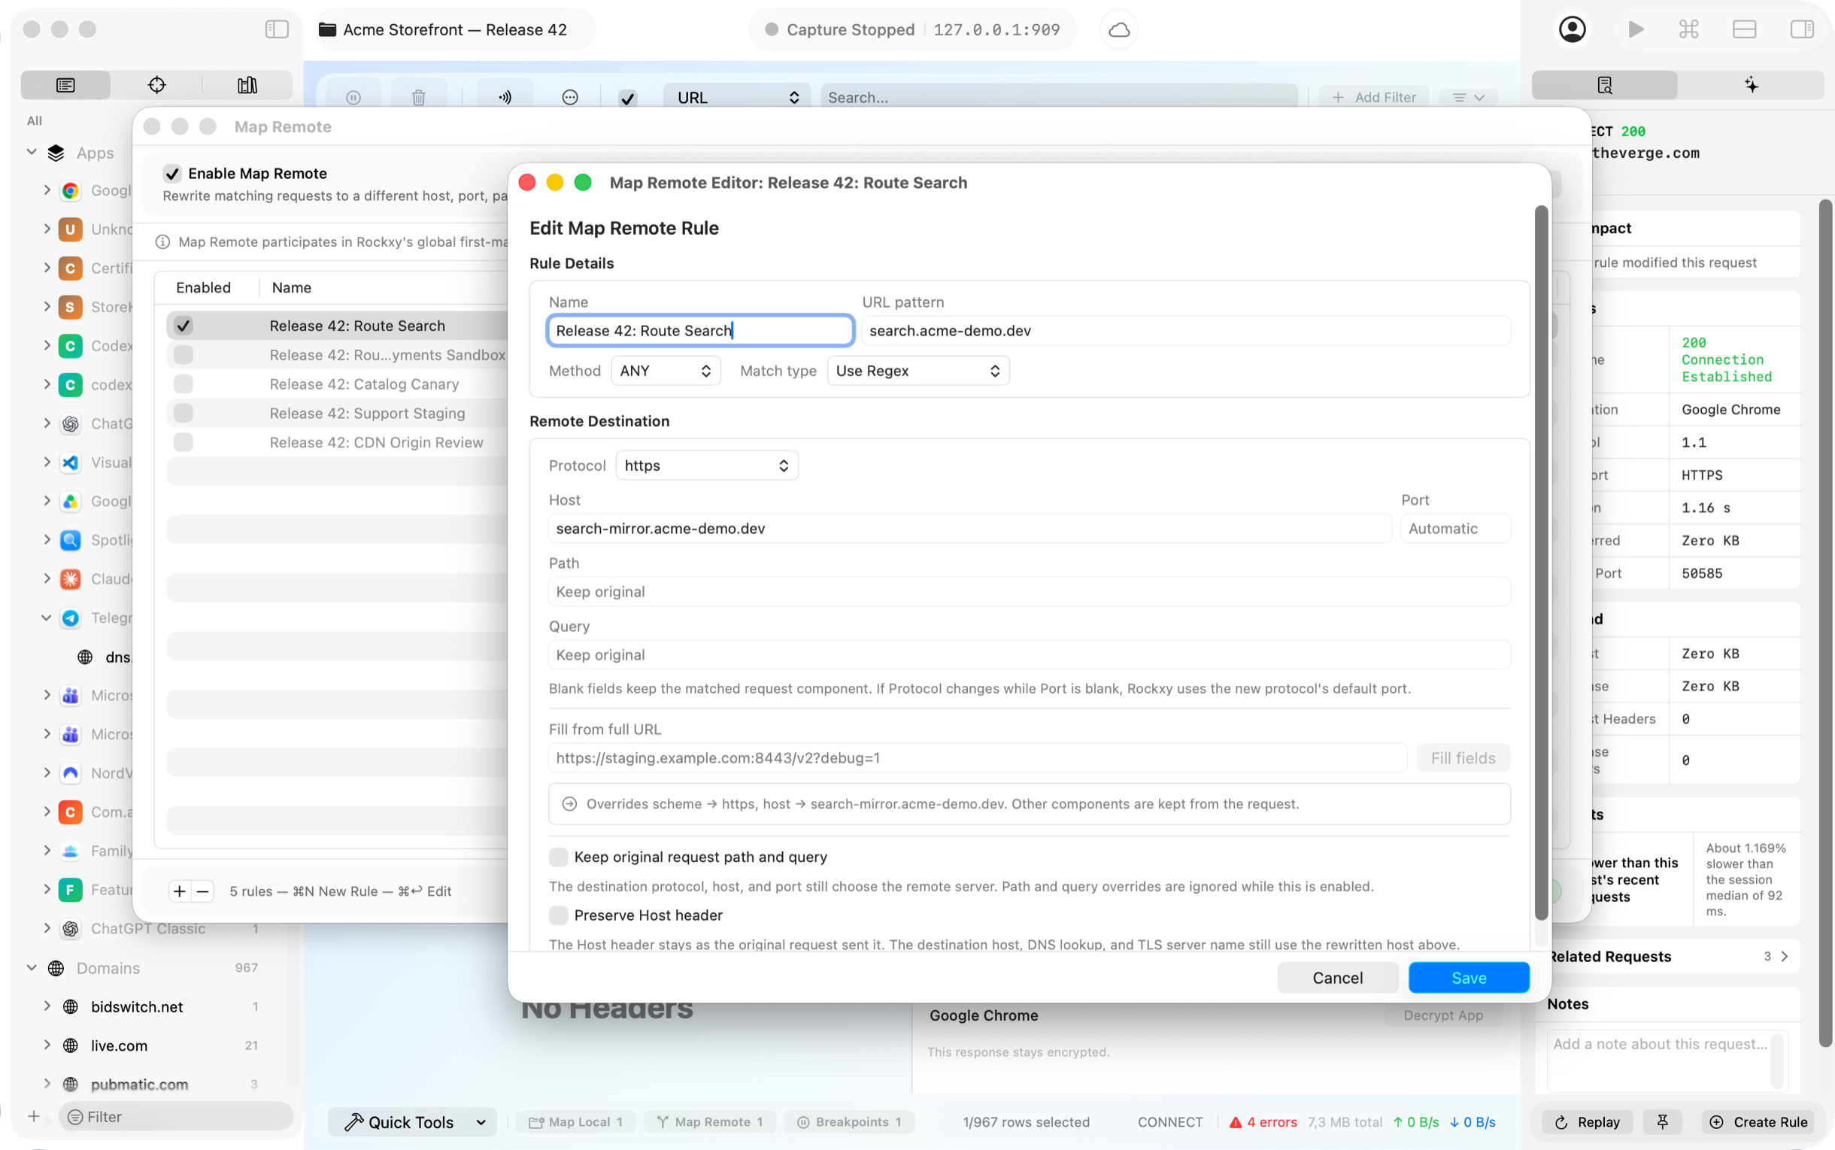
Task: Open the URL filter type dropdown
Action: [736, 97]
